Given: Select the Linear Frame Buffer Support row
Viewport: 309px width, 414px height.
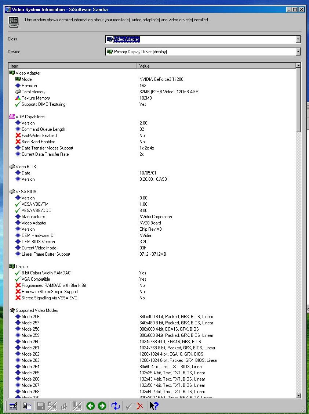Looking at the screenshot, I should pos(152,254).
